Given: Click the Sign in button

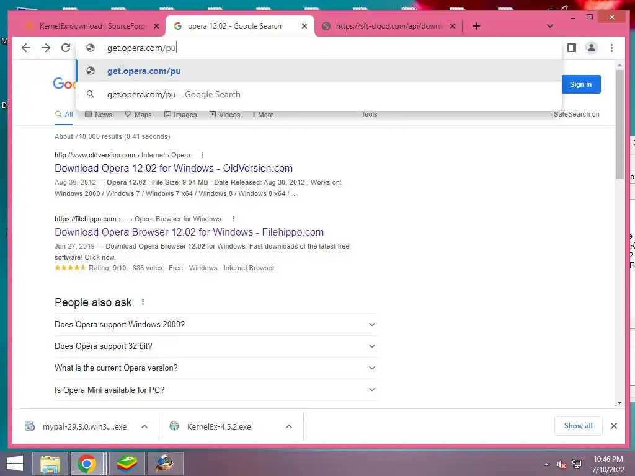Looking at the screenshot, I should tap(580, 84).
